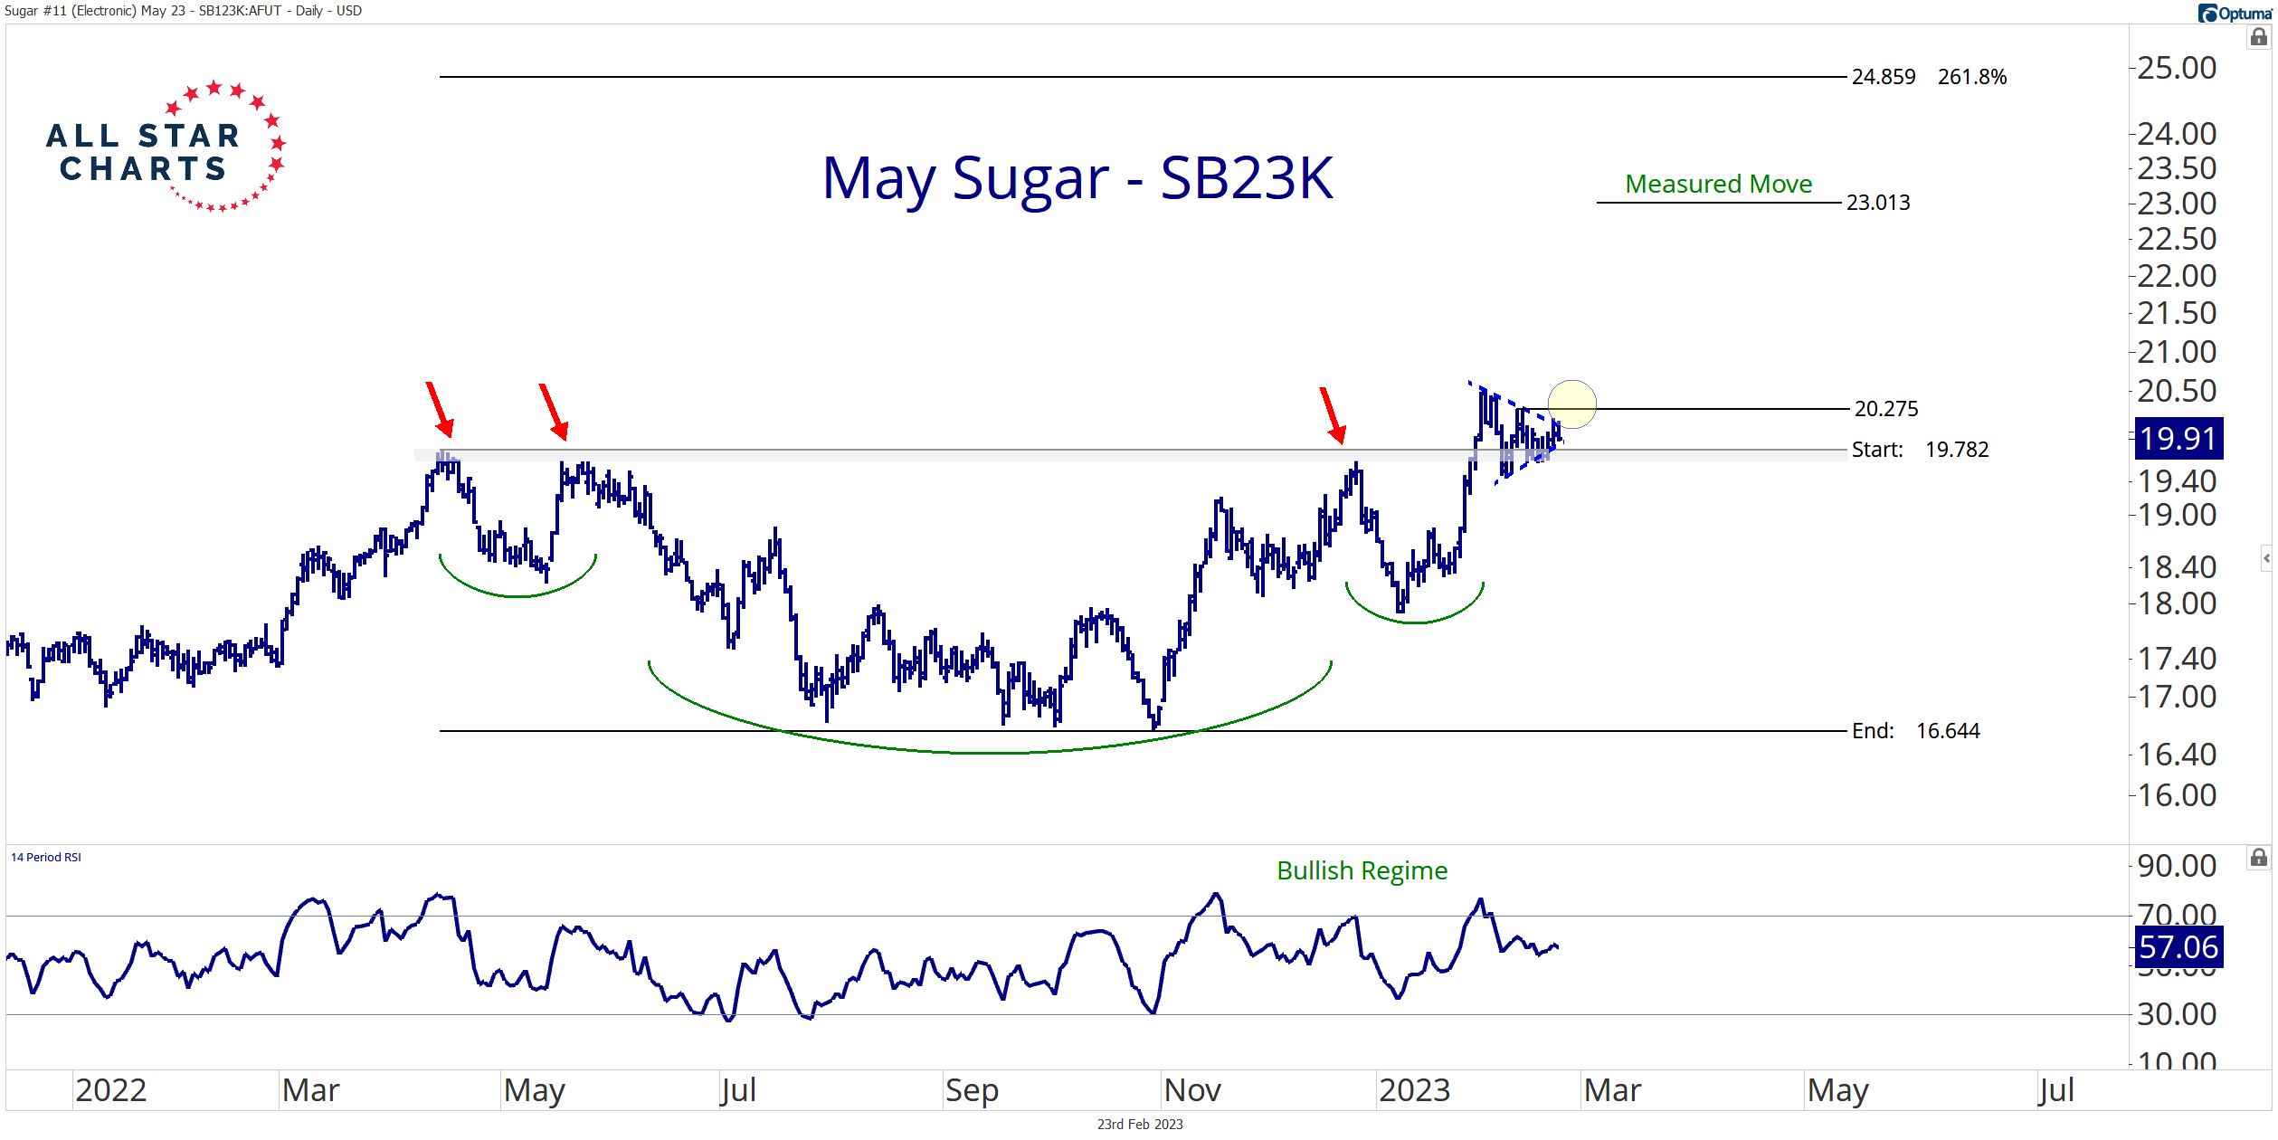Select the second red arrow annotation
The width and height of the screenshot is (2278, 1140).
(553, 411)
